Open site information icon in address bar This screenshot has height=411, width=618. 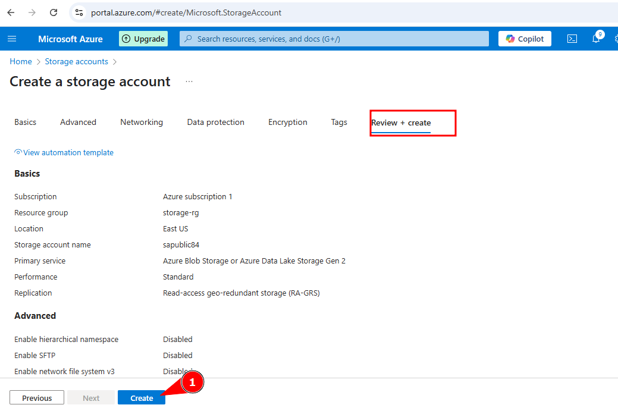pyautogui.click(x=79, y=12)
